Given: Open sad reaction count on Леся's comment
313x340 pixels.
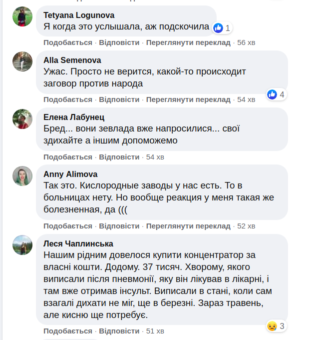Looking at the screenshot, I should 272,326.
